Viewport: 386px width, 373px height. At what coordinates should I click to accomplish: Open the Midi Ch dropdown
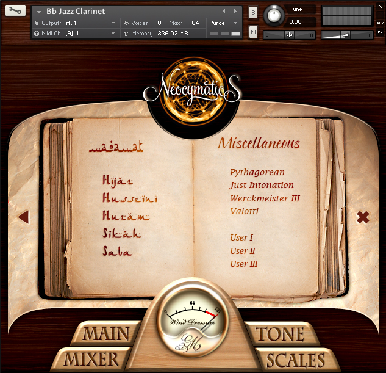[75, 34]
